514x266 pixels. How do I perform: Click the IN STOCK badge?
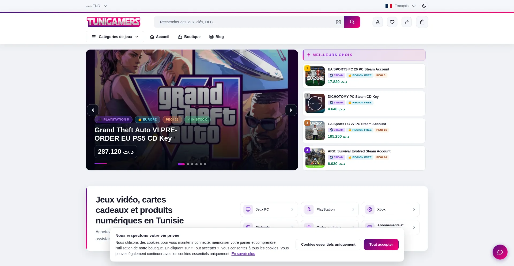[x=197, y=119]
